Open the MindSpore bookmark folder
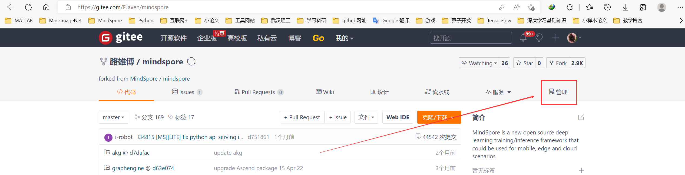 (105, 21)
